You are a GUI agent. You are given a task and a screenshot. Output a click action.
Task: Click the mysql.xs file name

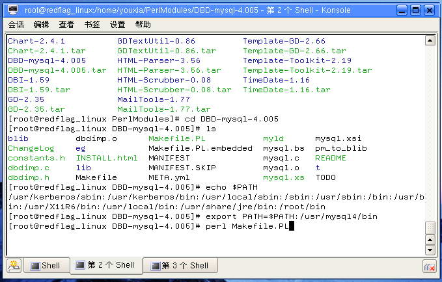tap(284, 178)
